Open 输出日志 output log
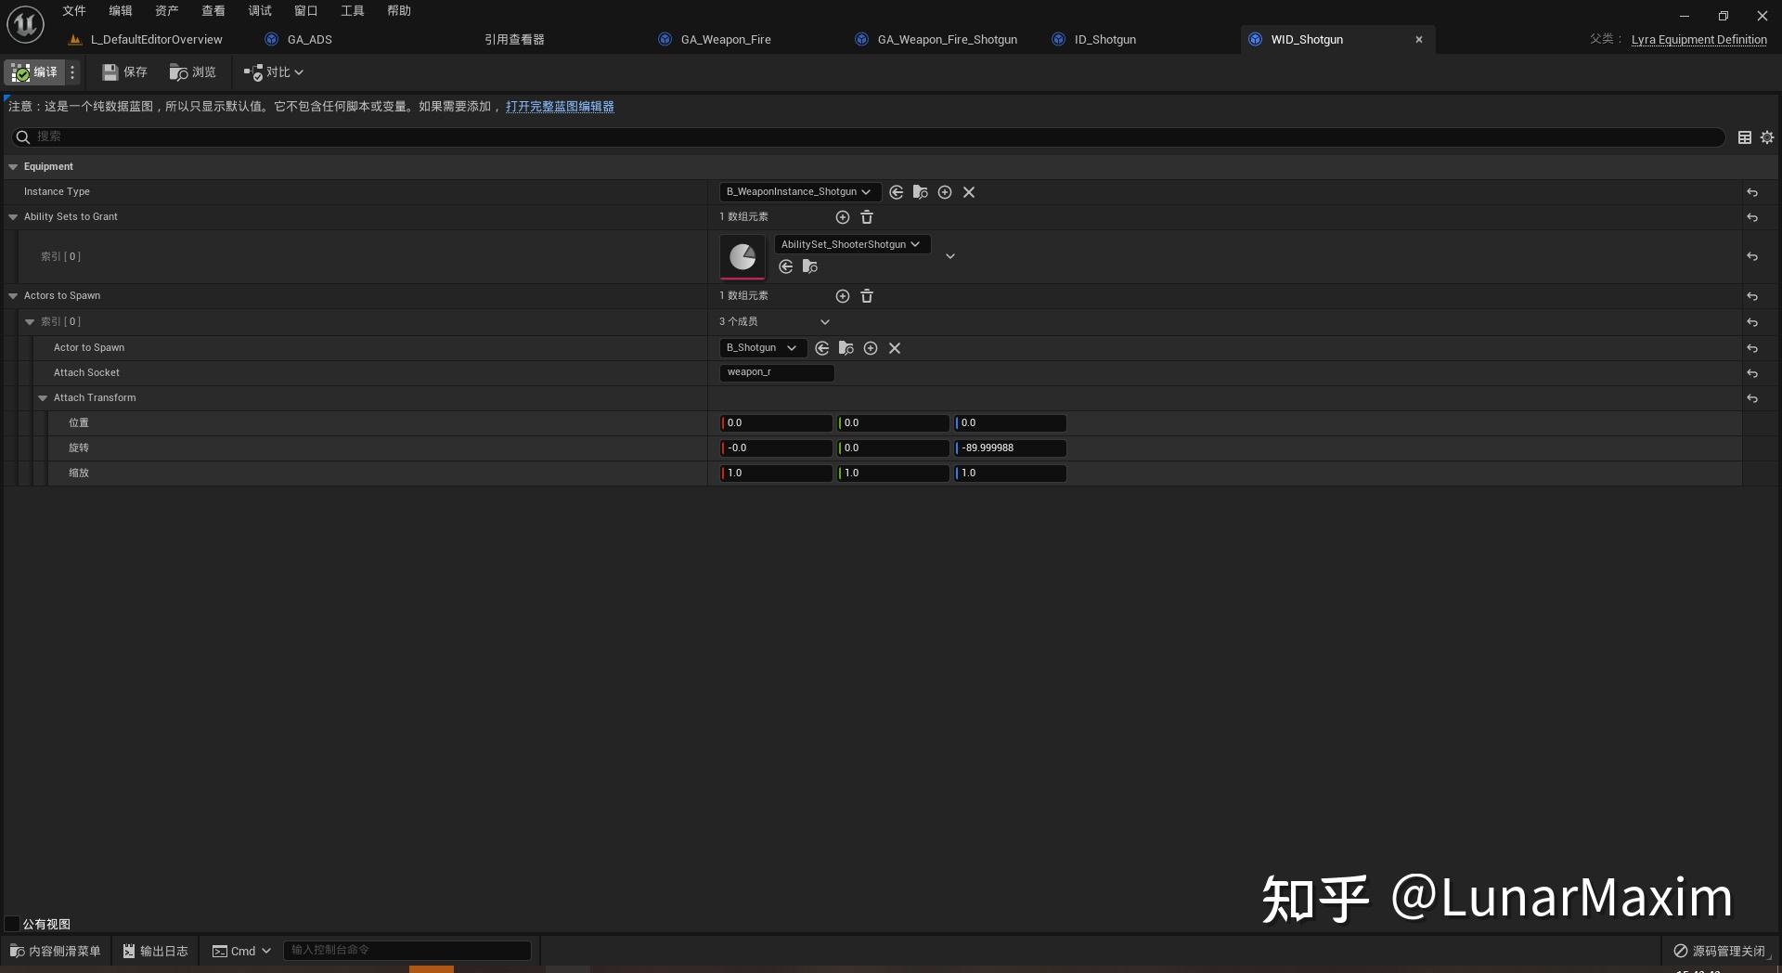This screenshot has height=973, width=1782. [156, 951]
